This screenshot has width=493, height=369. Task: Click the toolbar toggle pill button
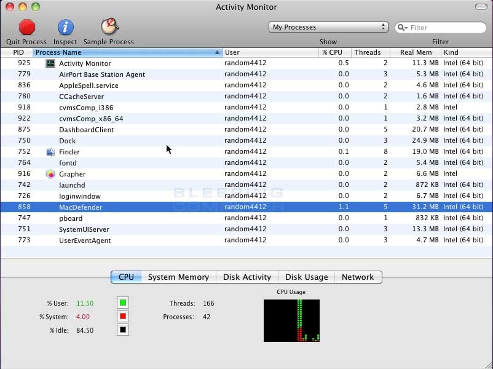(x=481, y=7)
